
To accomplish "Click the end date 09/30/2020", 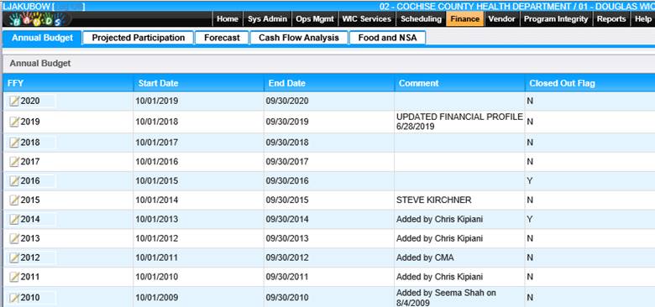I will tap(287, 101).
